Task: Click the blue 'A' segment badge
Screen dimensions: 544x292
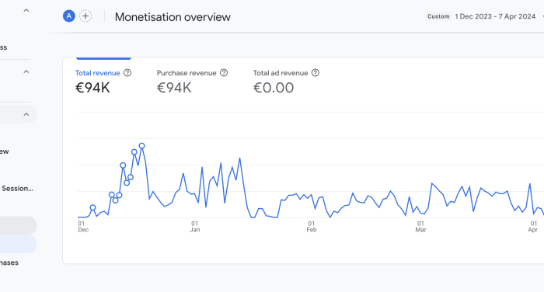Action: click(x=68, y=16)
